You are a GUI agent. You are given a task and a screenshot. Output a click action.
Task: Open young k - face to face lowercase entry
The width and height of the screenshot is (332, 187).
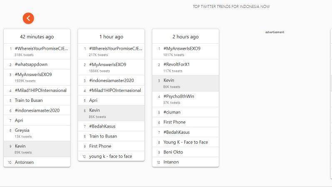[x=111, y=156]
